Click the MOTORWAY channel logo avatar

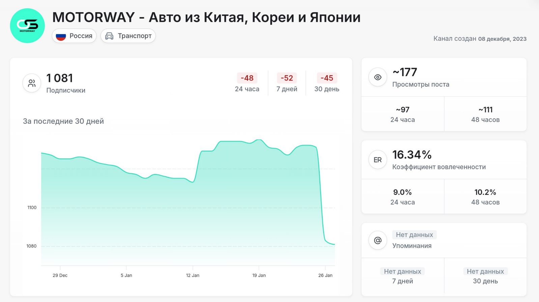pyautogui.click(x=27, y=26)
